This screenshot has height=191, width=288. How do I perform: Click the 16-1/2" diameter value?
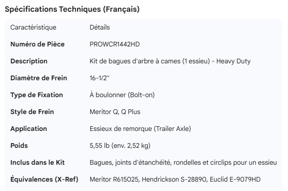(x=99, y=78)
